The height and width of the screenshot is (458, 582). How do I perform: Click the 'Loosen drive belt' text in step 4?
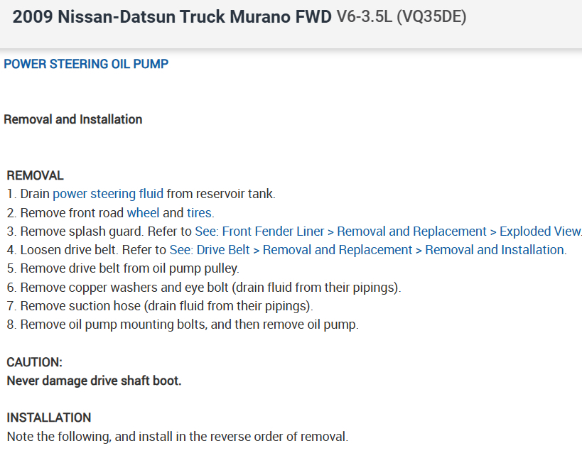click(x=68, y=250)
